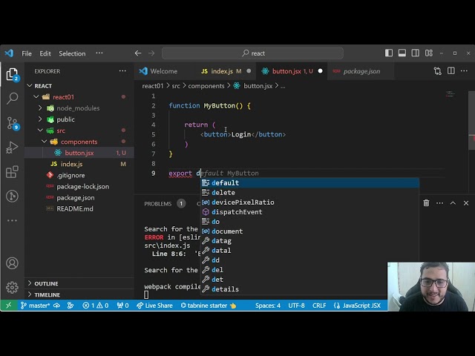Start Live Share from status bar
This screenshot has height=356, width=475.
pos(154,306)
